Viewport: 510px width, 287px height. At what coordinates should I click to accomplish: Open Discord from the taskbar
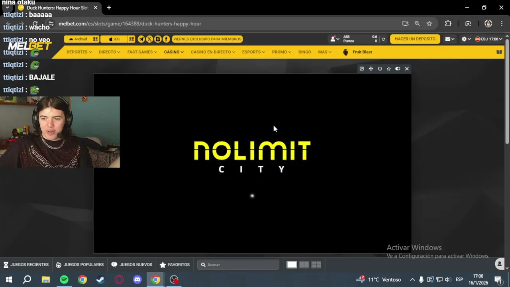point(137,279)
